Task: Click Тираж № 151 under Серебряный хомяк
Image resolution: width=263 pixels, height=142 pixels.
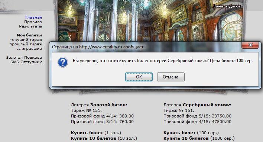Action: pyautogui.click(x=179, y=110)
